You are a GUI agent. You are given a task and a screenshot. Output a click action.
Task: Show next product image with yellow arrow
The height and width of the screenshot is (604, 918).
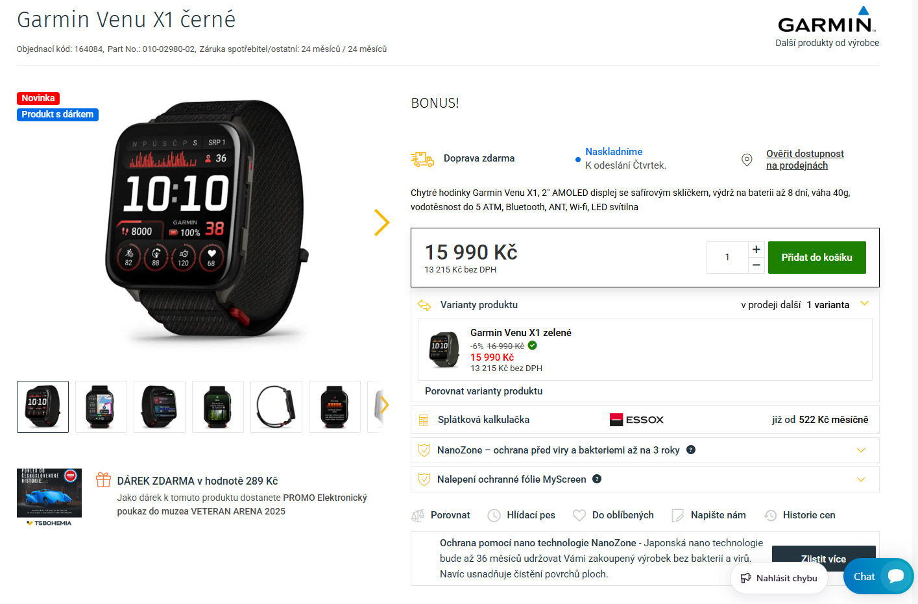[382, 223]
